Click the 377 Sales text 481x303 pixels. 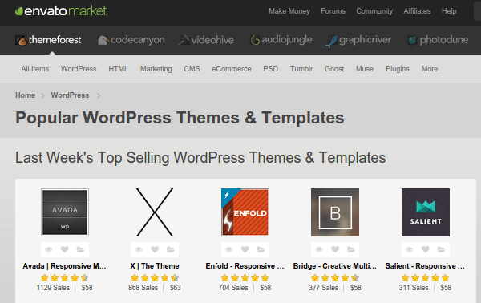(x=323, y=288)
